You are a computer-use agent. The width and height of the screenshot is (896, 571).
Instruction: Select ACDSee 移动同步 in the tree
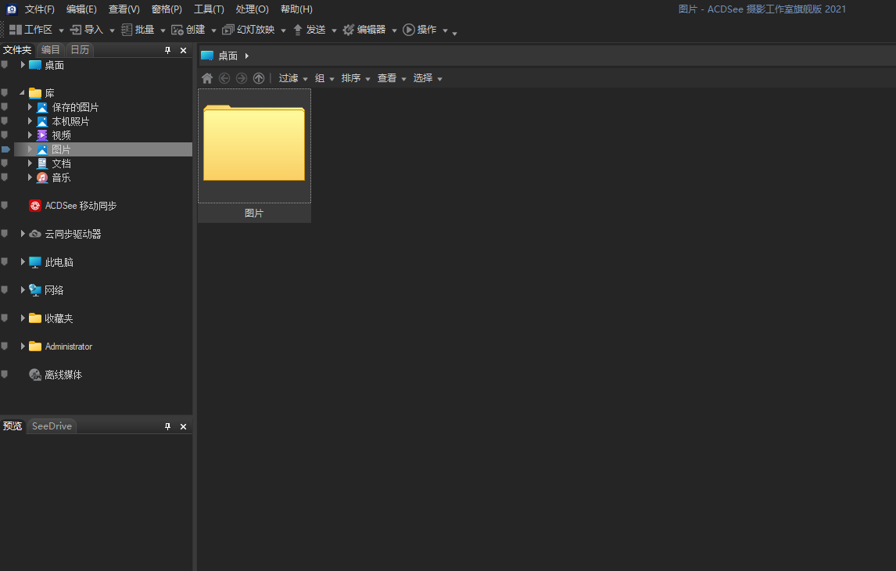pyautogui.click(x=81, y=206)
